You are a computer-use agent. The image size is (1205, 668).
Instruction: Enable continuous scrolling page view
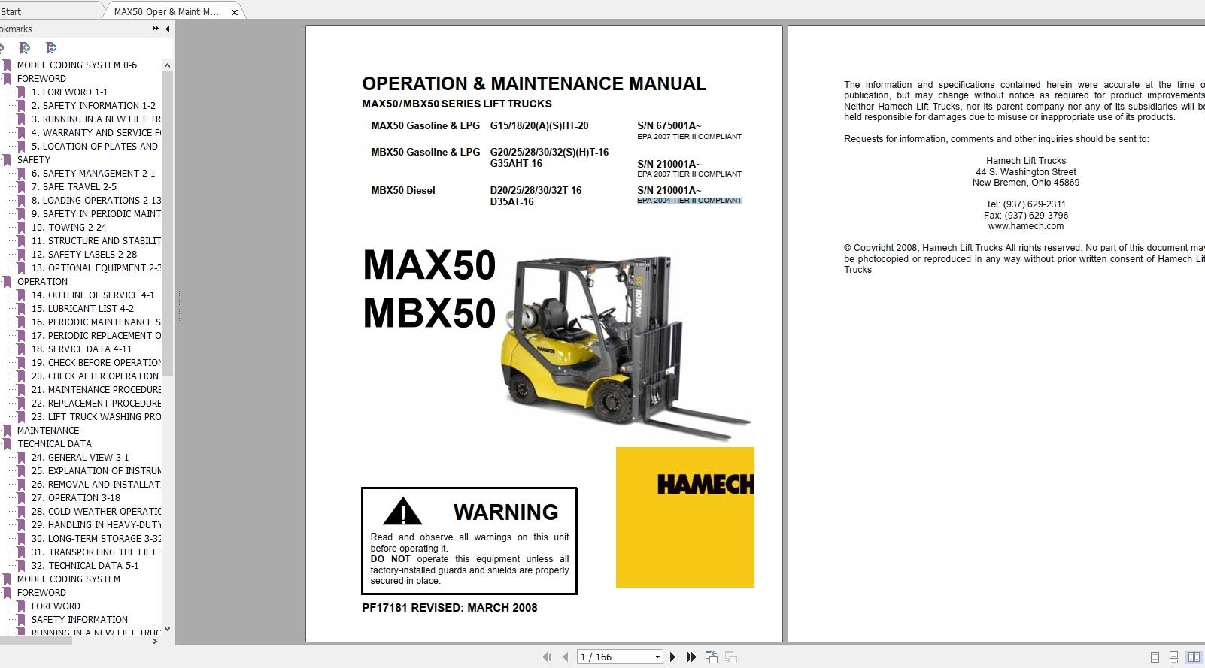[x=1173, y=657]
